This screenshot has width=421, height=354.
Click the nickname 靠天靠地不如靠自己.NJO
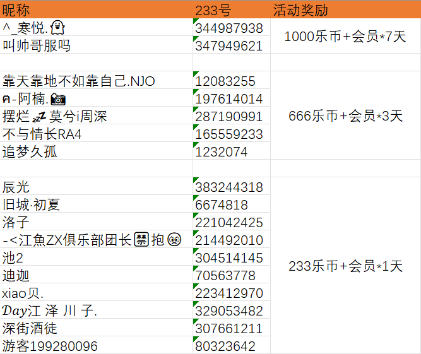79,81
